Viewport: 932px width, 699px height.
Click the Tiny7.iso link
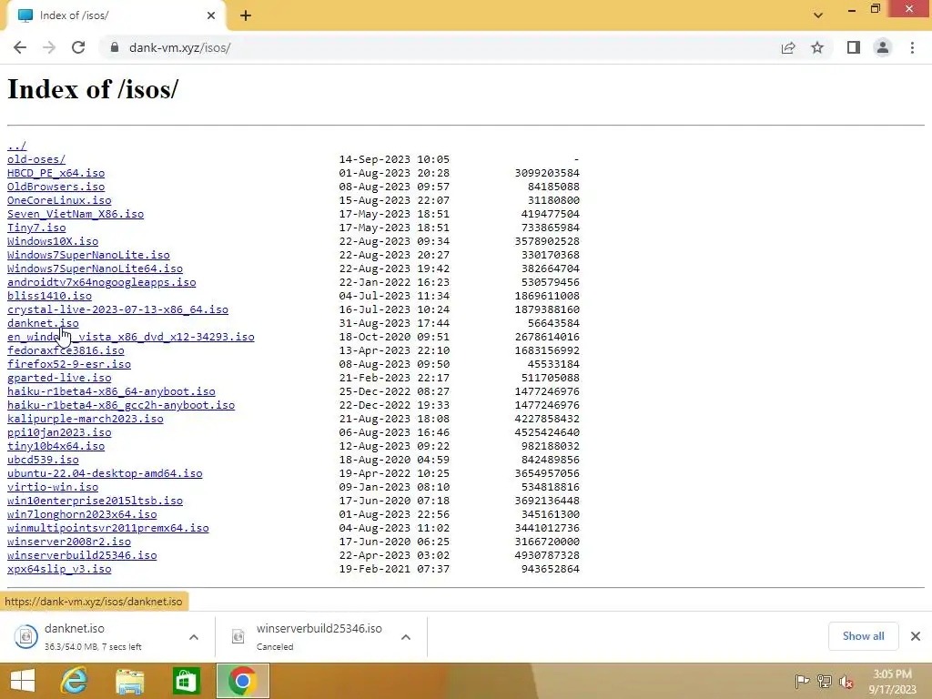pos(36,228)
